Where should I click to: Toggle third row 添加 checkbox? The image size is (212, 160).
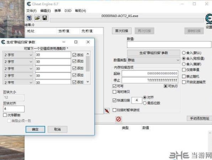click(74, 68)
